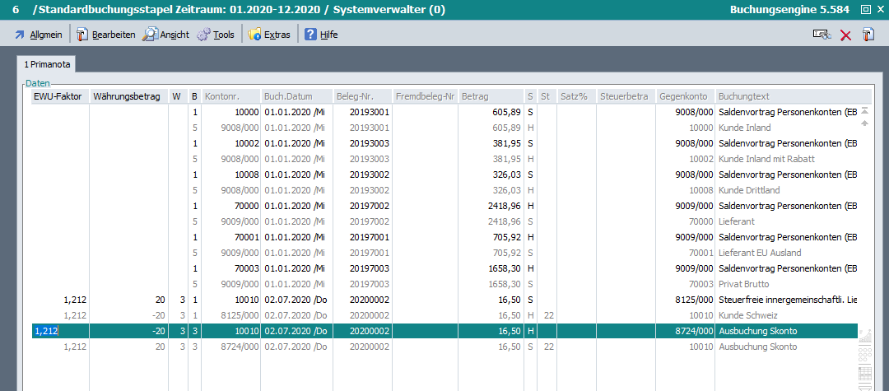Click the Tools gears icon
889x391 pixels.
203,35
